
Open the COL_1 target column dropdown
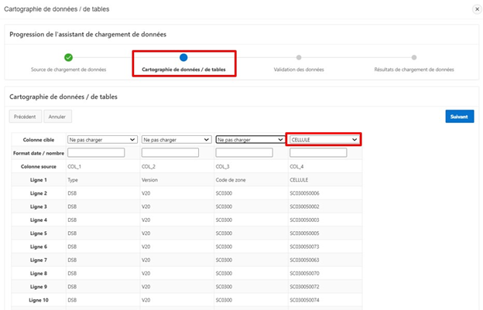click(101, 140)
